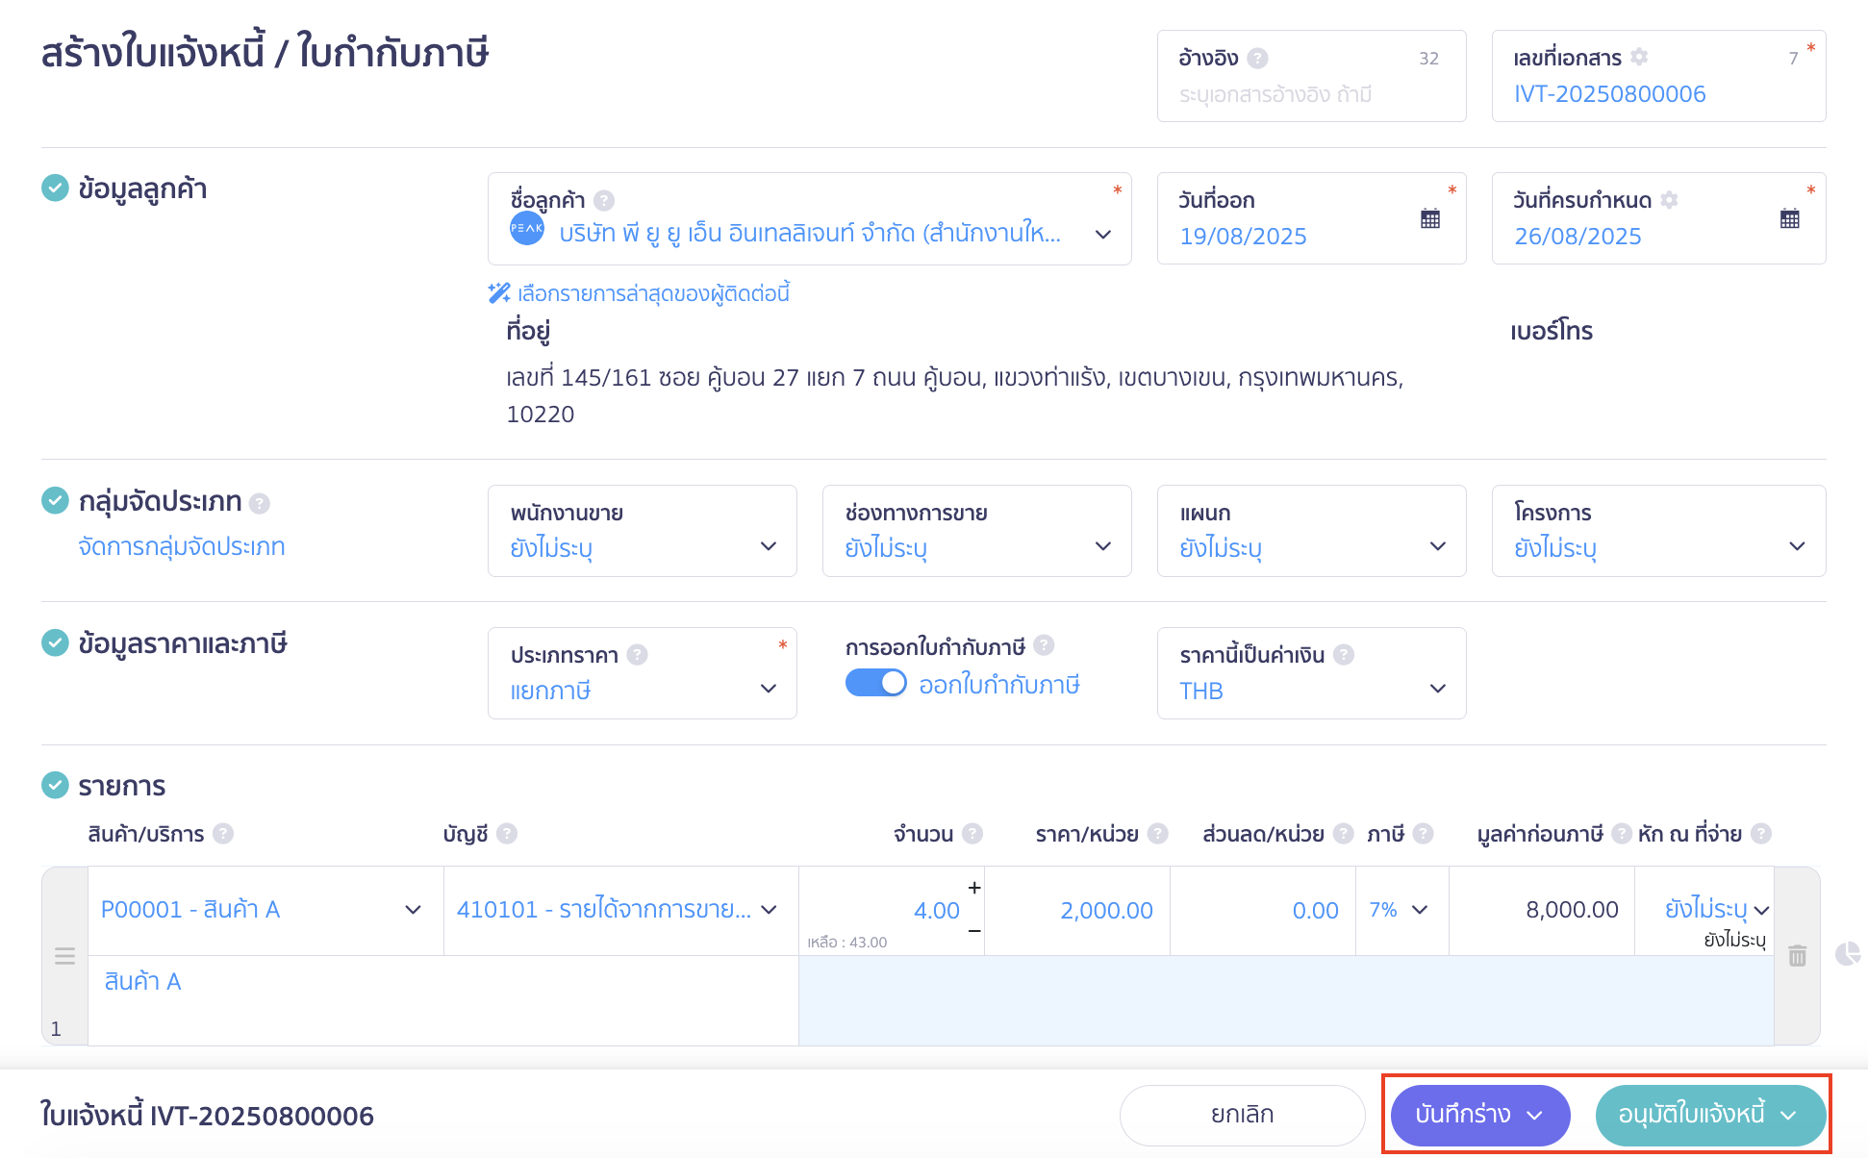1868x1158 pixels.
Task: Open the due date calendar picker
Action: pos(1789,218)
